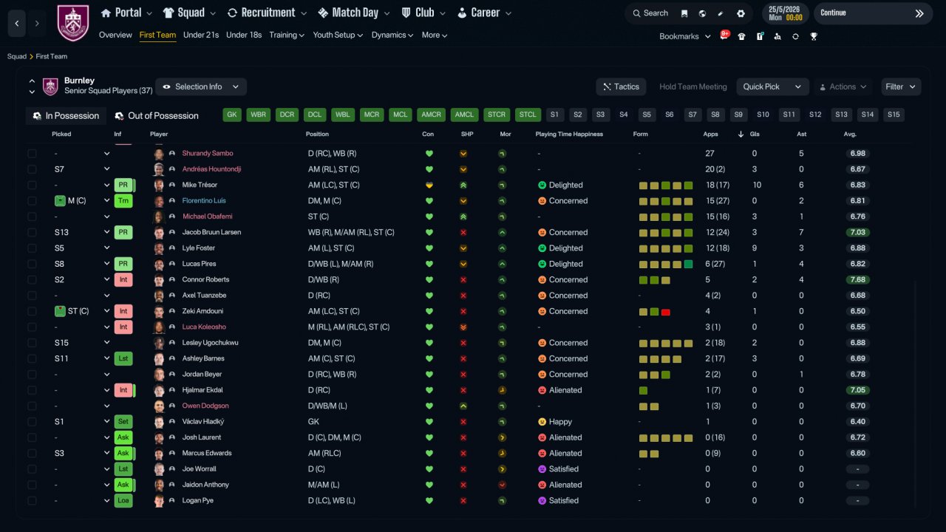Tick the checkbox for Ashley Barnes
This screenshot has width=946, height=532.
(x=32, y=358)
